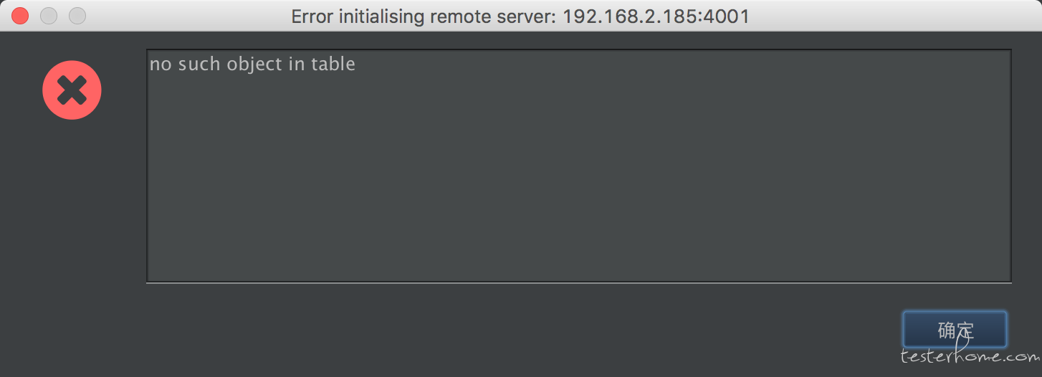Click the red error cross icon

coord(72,90)
